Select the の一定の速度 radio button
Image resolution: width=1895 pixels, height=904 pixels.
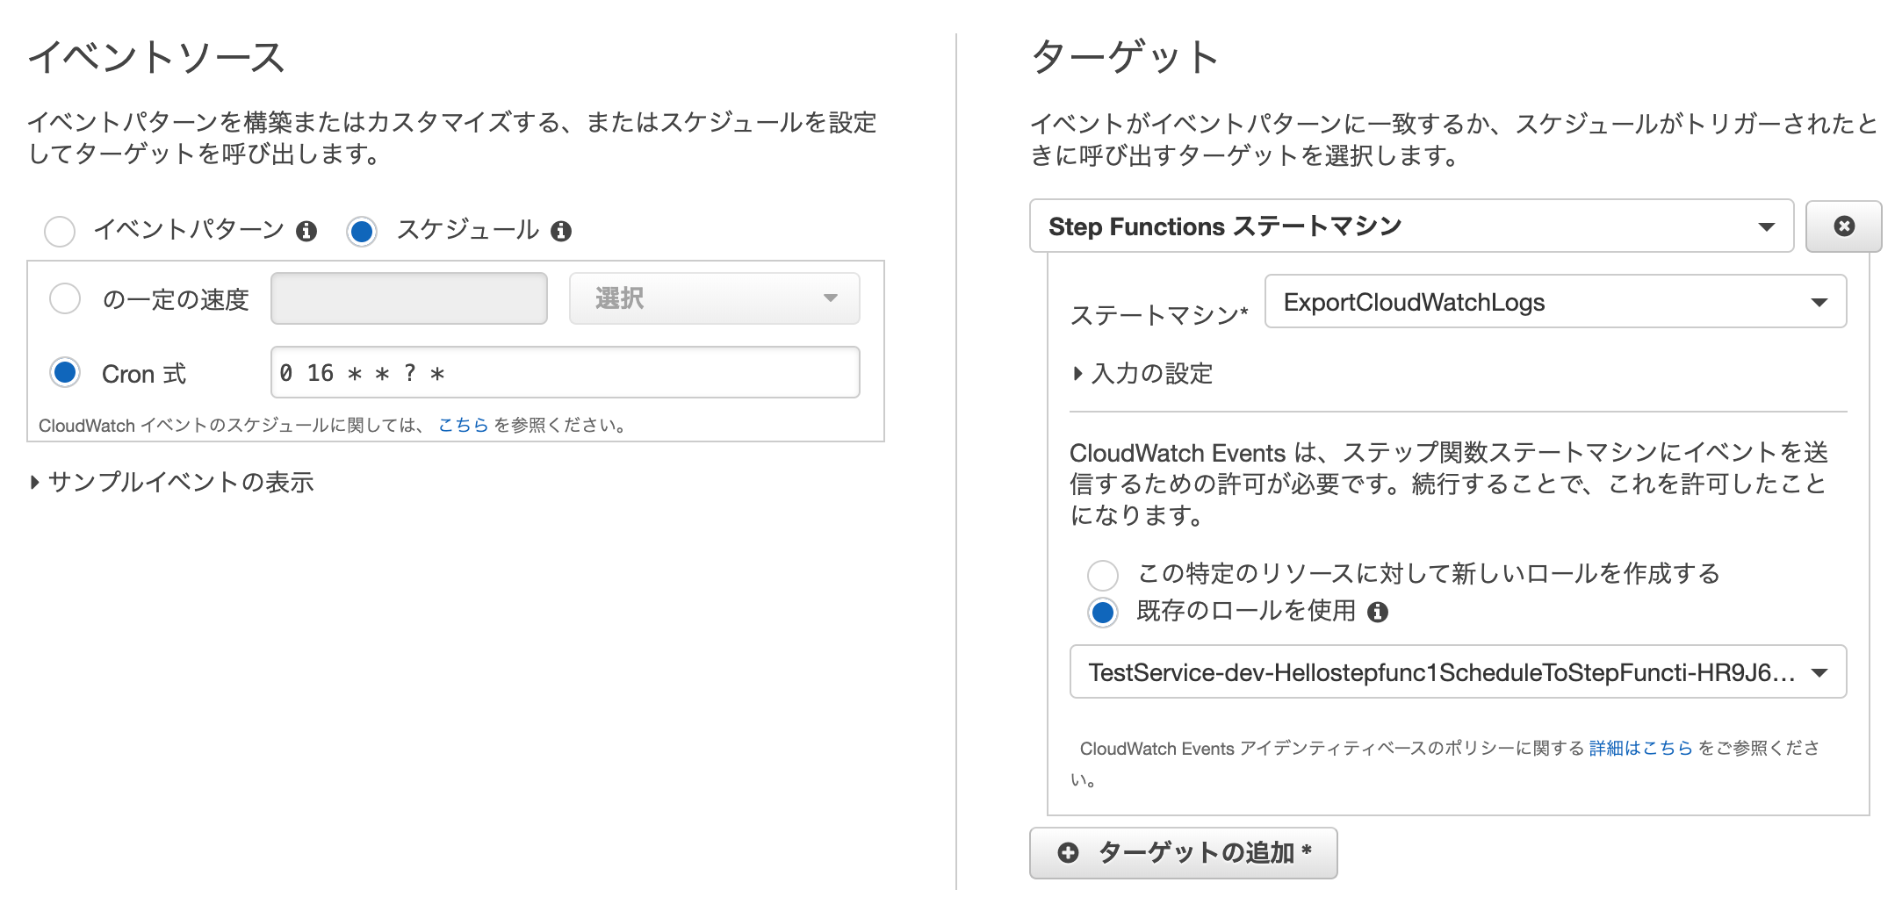(x=64, y=298)
